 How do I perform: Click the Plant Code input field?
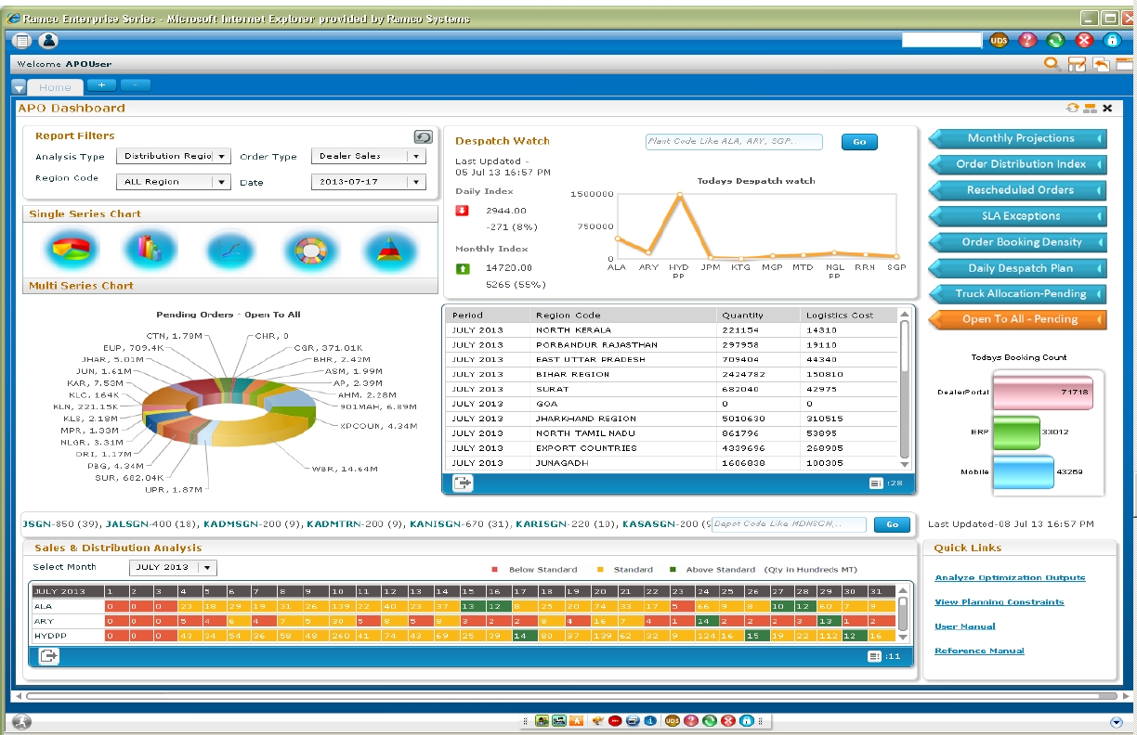click(734, 142)
